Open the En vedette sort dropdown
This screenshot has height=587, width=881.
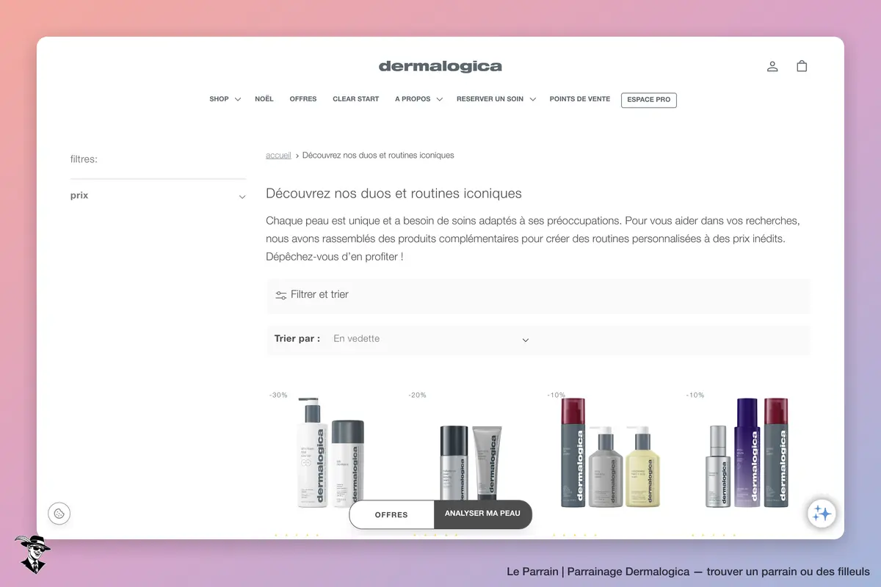432,339
